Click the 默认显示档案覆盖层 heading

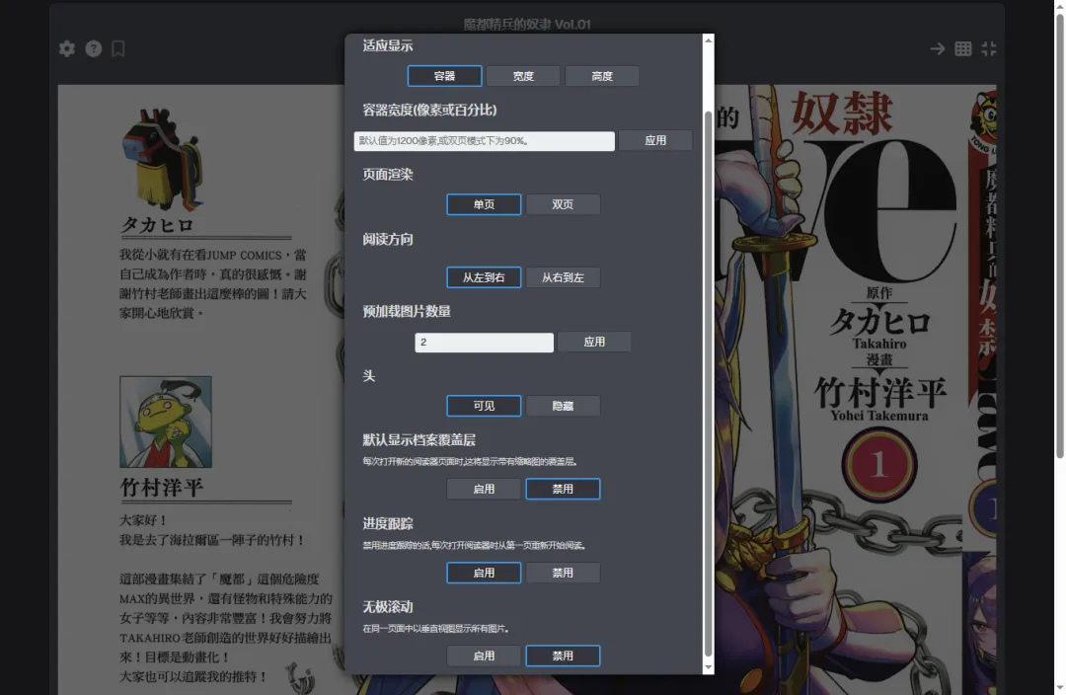pyautogui.click(x=419, y=440)
